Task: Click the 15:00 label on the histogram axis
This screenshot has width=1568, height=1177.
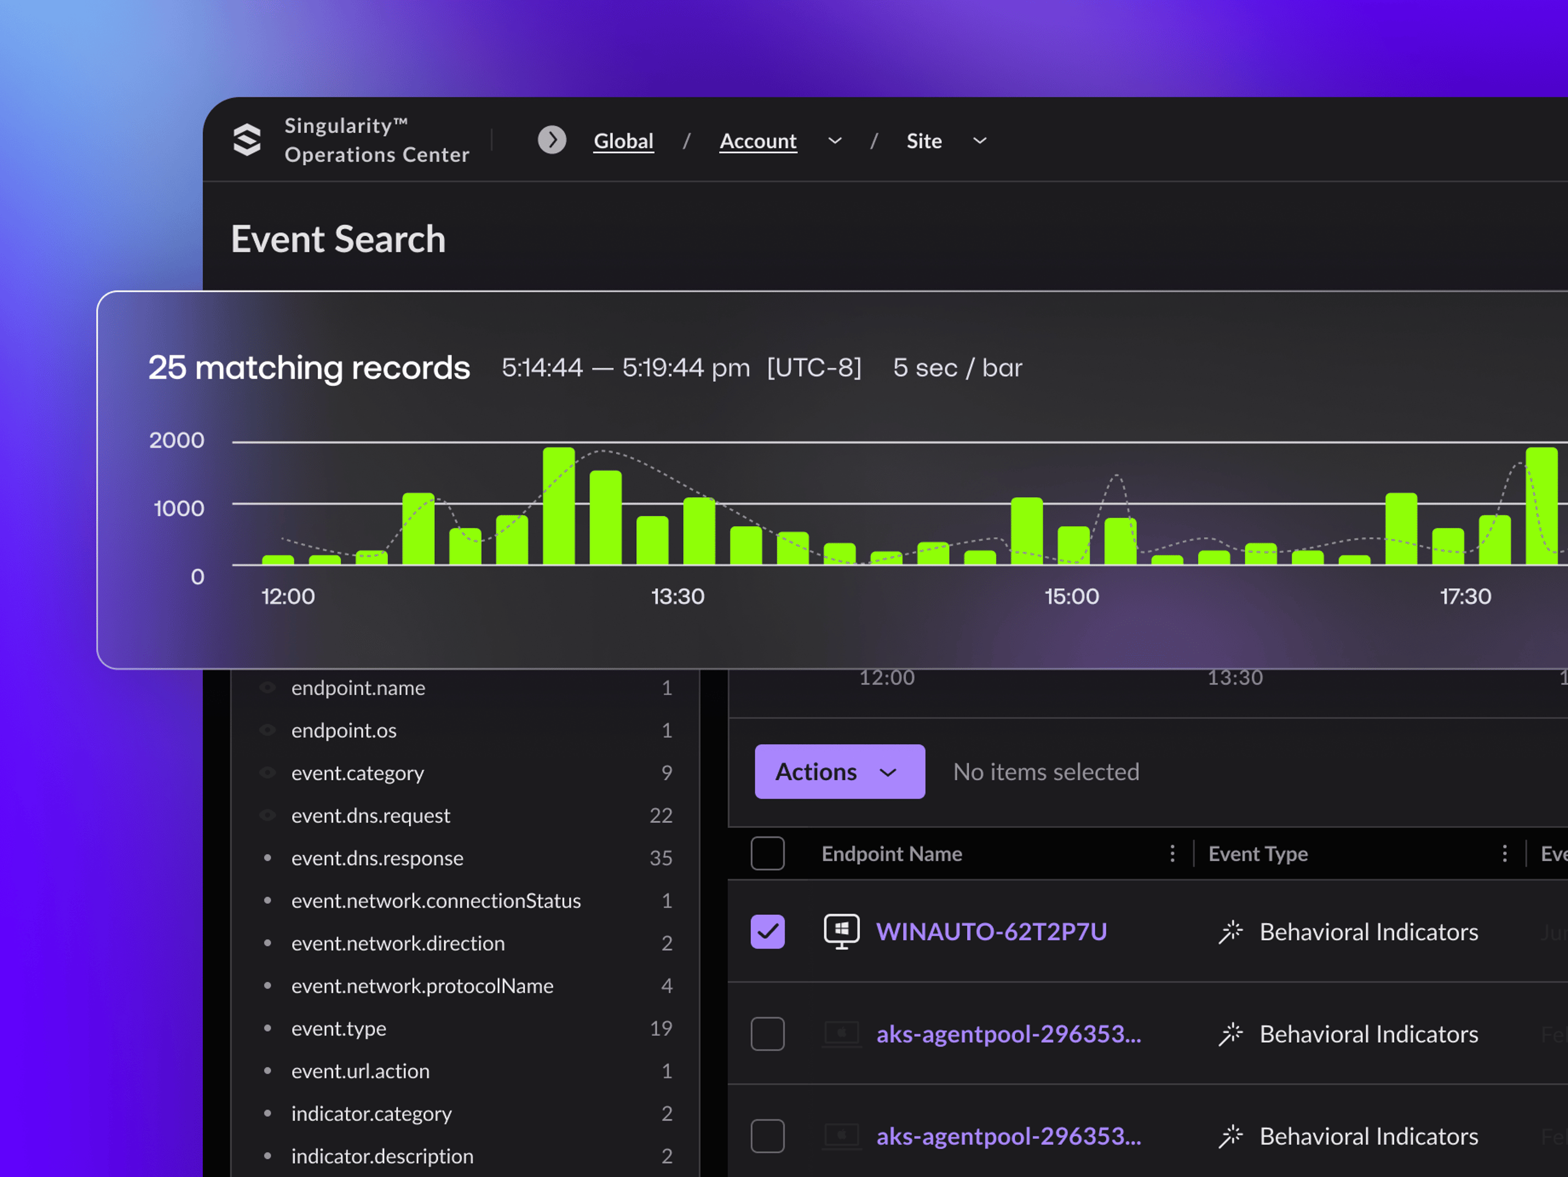Action: coord(1072,596)
